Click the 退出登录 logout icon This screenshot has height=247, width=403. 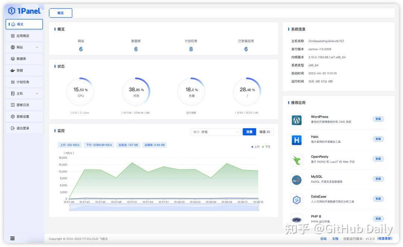click(x=13, y=128)
